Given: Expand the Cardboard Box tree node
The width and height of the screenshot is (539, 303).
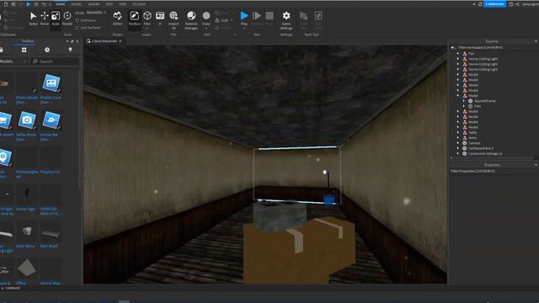Looking at the screenshot, I should click(458, 148).
